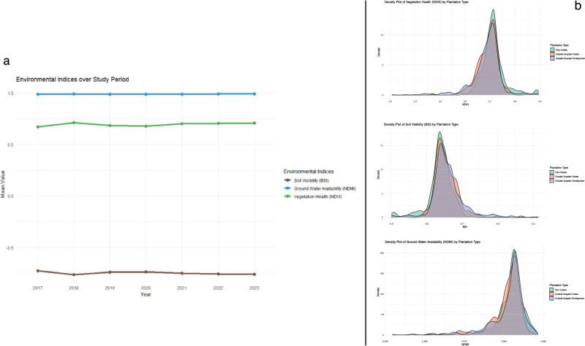This screenshot has width=585, height=346.
Task: Select the brown BSI data point at 2017
Action: click(37, 271)
